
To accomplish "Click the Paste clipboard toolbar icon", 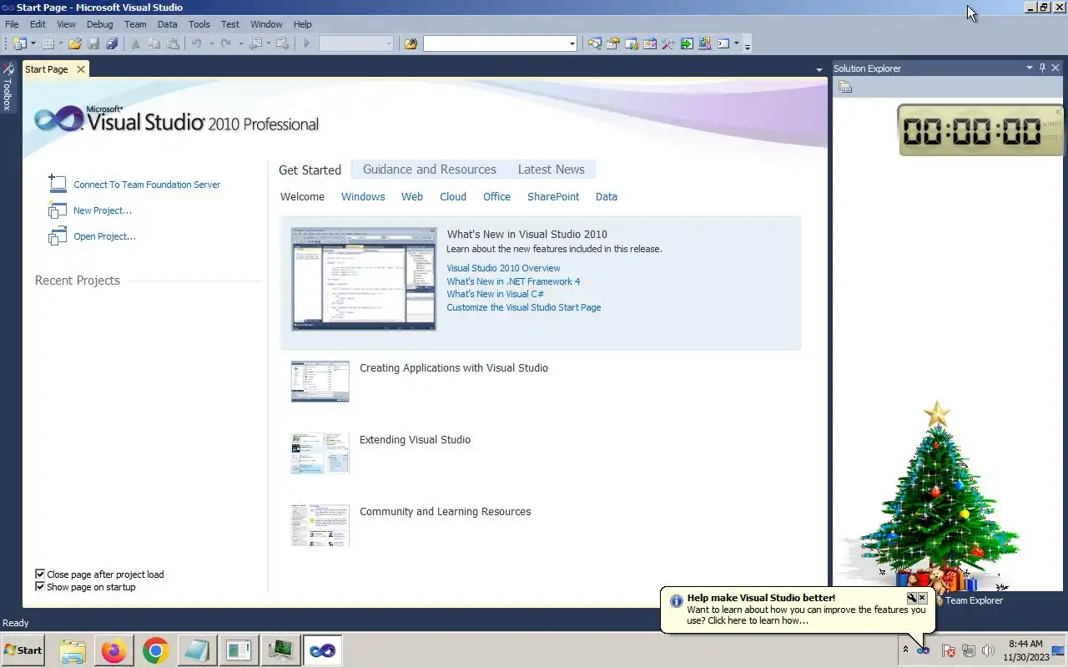I will (x=173, y=43).
